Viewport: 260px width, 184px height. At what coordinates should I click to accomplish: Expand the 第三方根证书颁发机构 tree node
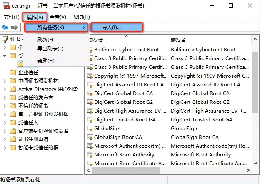pyautogui.click(x=5, y=114)
